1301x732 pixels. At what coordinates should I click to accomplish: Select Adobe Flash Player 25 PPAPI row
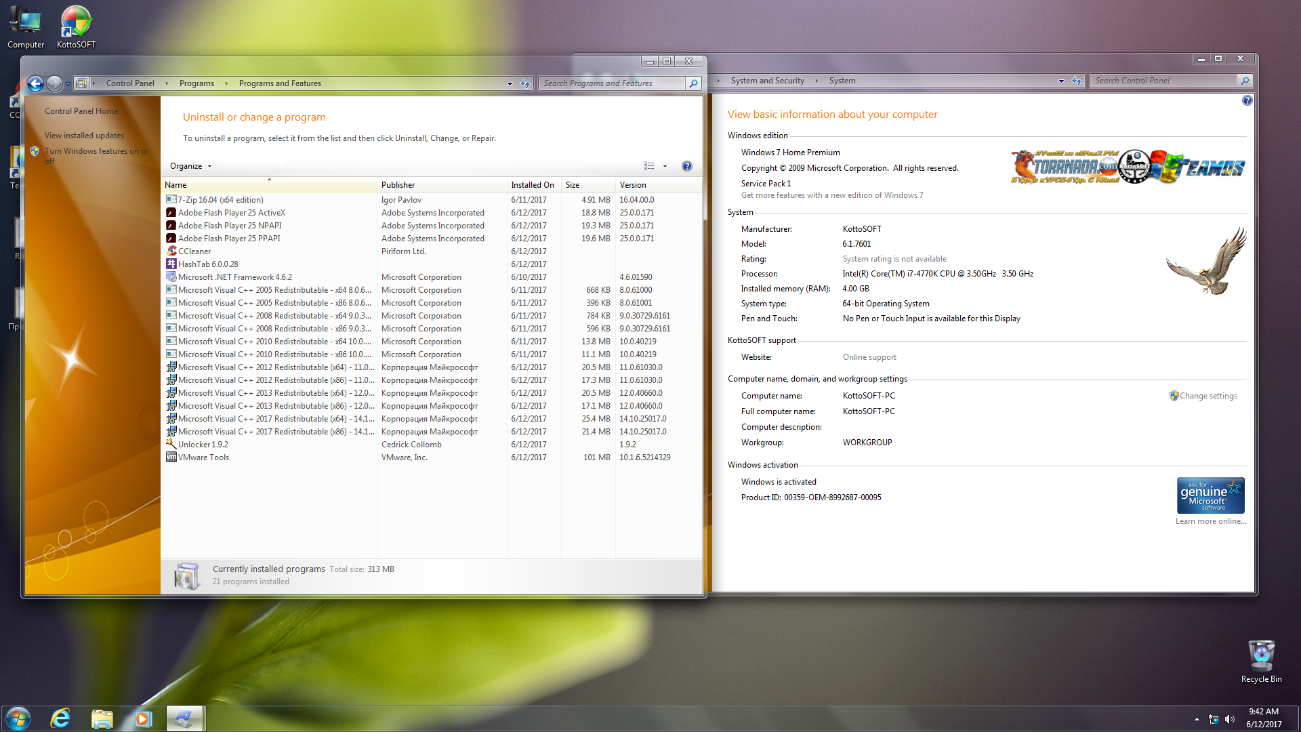pos(432,239)
